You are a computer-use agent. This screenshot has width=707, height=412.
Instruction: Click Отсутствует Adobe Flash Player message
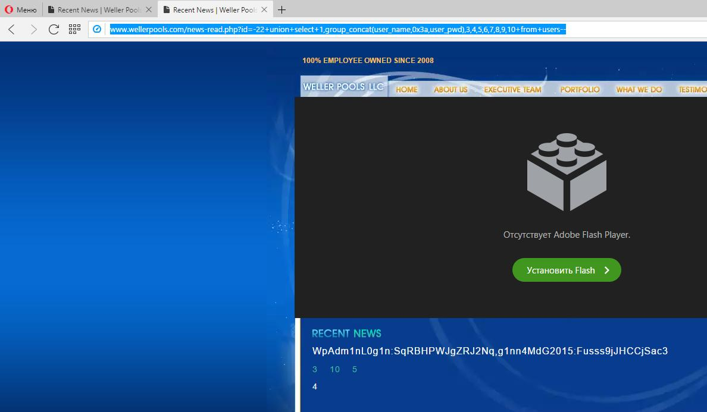567,235
